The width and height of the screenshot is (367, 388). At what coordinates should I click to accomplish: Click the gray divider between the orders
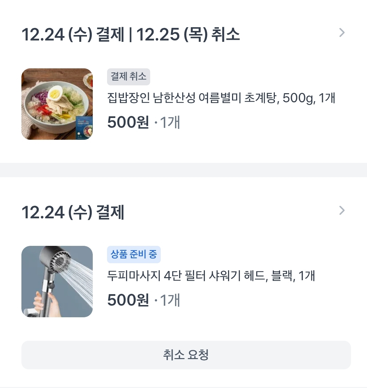tap(183, 170)
